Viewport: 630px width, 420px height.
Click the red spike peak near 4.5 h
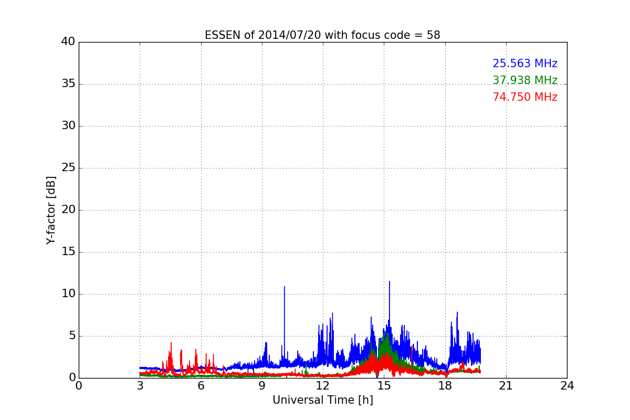click(x=171, y=343)
